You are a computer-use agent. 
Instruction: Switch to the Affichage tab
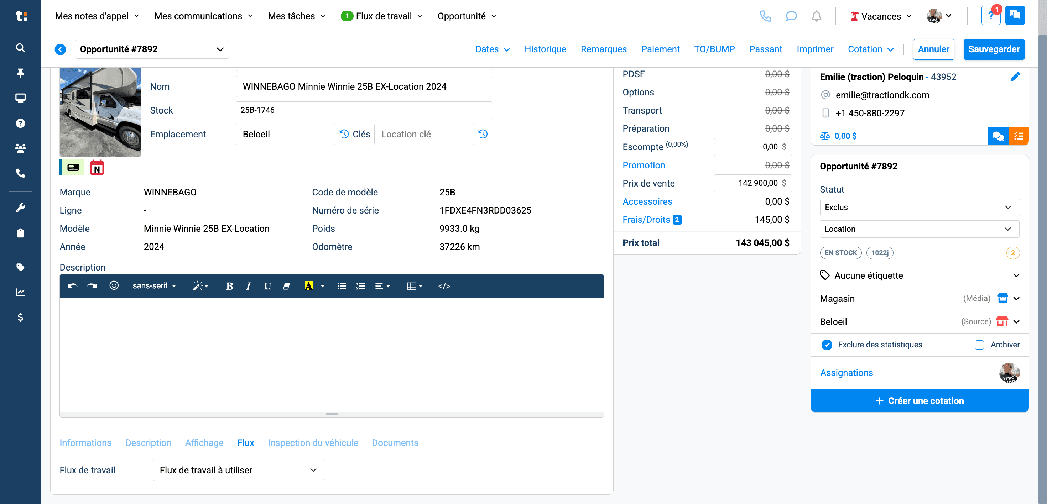click(204, 443)
